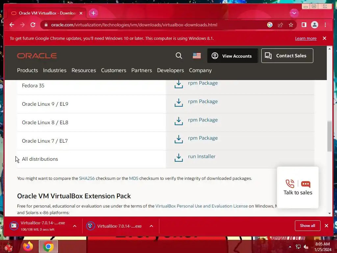Image resolution: width=337 pixels, height=253 pixels.
Task: Expand options for first VirtualBox download
Action: [x=75, y=226]
